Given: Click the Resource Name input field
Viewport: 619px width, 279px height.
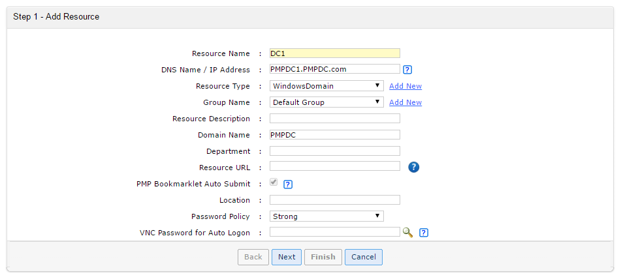Looking at the screenshot, I should pos(334,53).
